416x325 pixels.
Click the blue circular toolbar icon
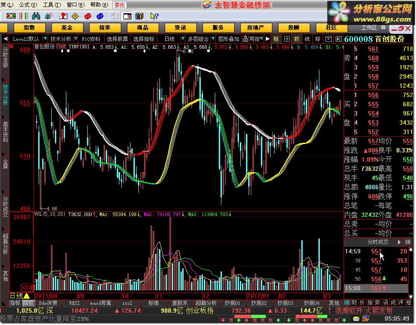tap(100, 16)
